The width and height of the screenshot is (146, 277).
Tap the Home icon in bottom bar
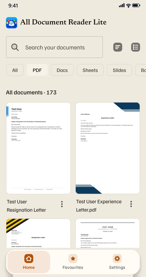tap(29, 259)
